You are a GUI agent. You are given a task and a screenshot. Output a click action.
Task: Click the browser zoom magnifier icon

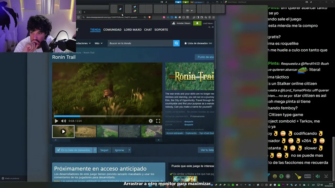(145, 17)
